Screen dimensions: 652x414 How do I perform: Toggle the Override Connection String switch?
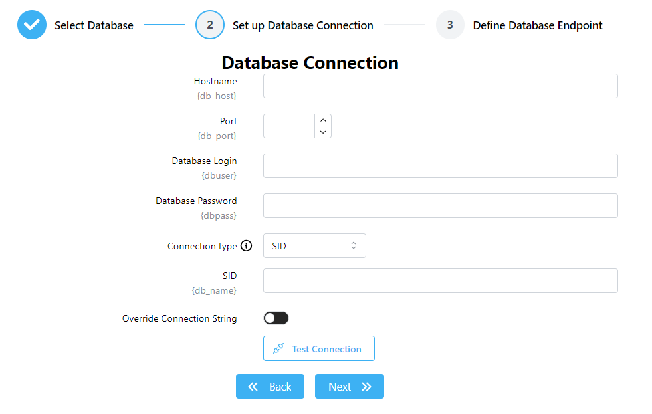pos(276,318)
